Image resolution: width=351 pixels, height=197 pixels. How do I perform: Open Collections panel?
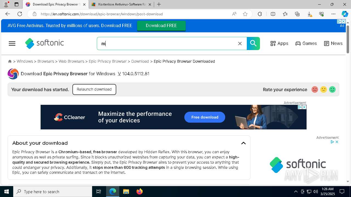[297, 14]
